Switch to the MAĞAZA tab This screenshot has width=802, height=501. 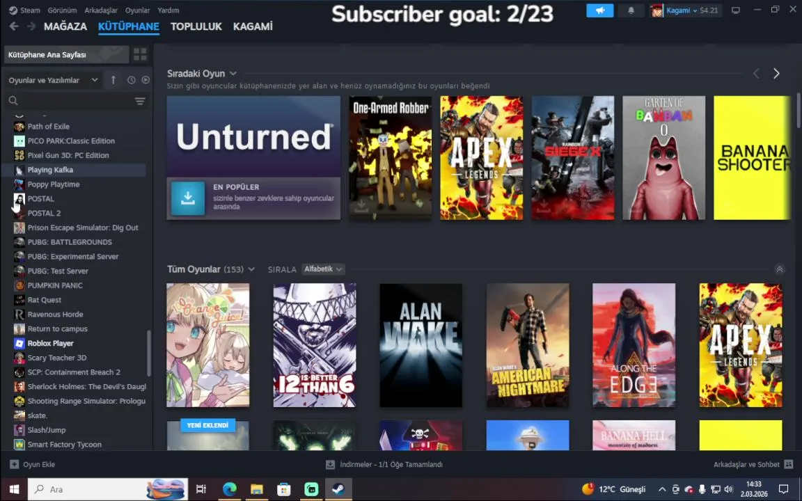(x=65, y=26)
